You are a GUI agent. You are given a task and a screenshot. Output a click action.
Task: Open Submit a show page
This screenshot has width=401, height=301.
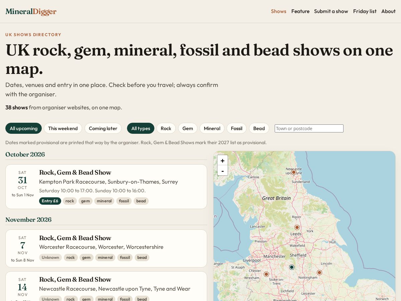tap(331, 11)
